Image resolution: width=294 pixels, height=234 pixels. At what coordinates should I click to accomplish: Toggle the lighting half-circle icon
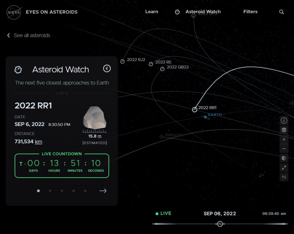[284, 158]
